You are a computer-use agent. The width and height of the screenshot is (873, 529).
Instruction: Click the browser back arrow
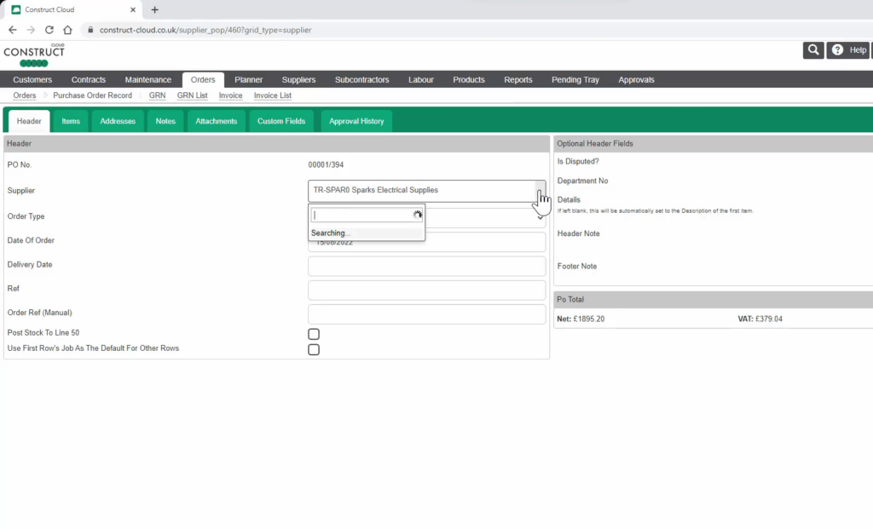pos(12,30)
